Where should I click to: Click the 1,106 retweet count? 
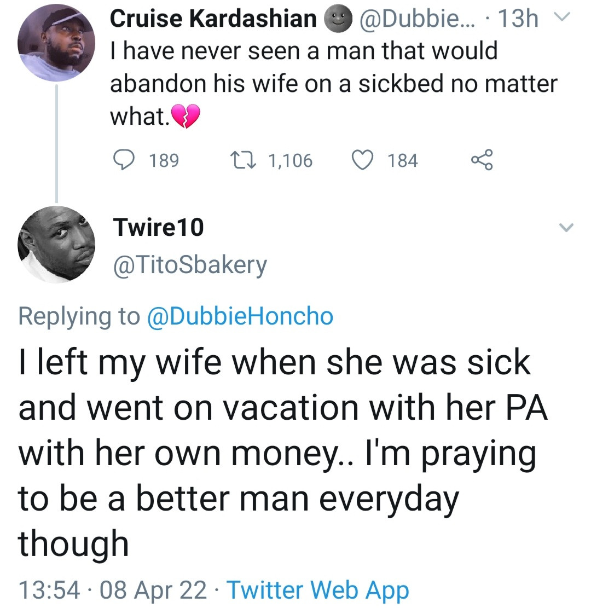coord(290,161)
